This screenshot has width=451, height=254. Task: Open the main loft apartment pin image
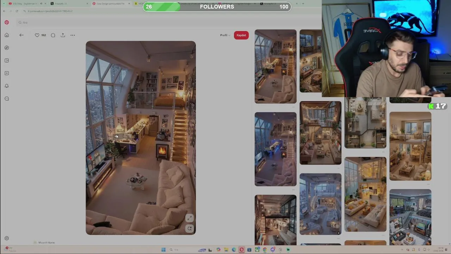pyautogui.click(x=141, y=138)
